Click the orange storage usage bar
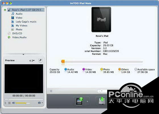 63,61
